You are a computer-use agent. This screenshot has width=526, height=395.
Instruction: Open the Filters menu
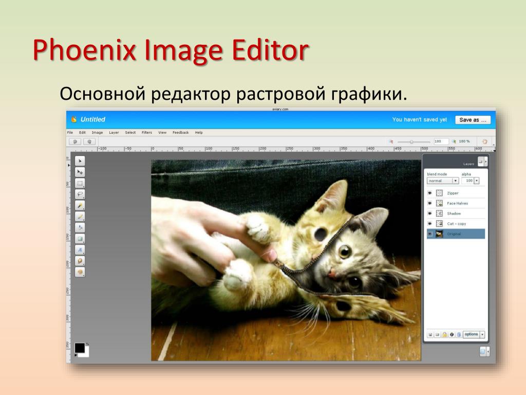pos(146,132)
